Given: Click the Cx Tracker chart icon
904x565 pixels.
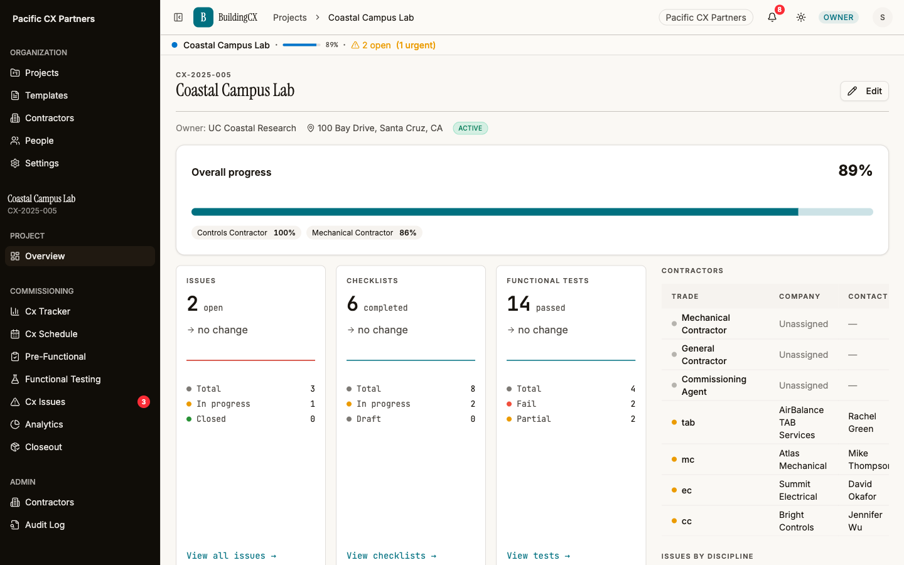Looking at the screenshot, I should point(15,311).
